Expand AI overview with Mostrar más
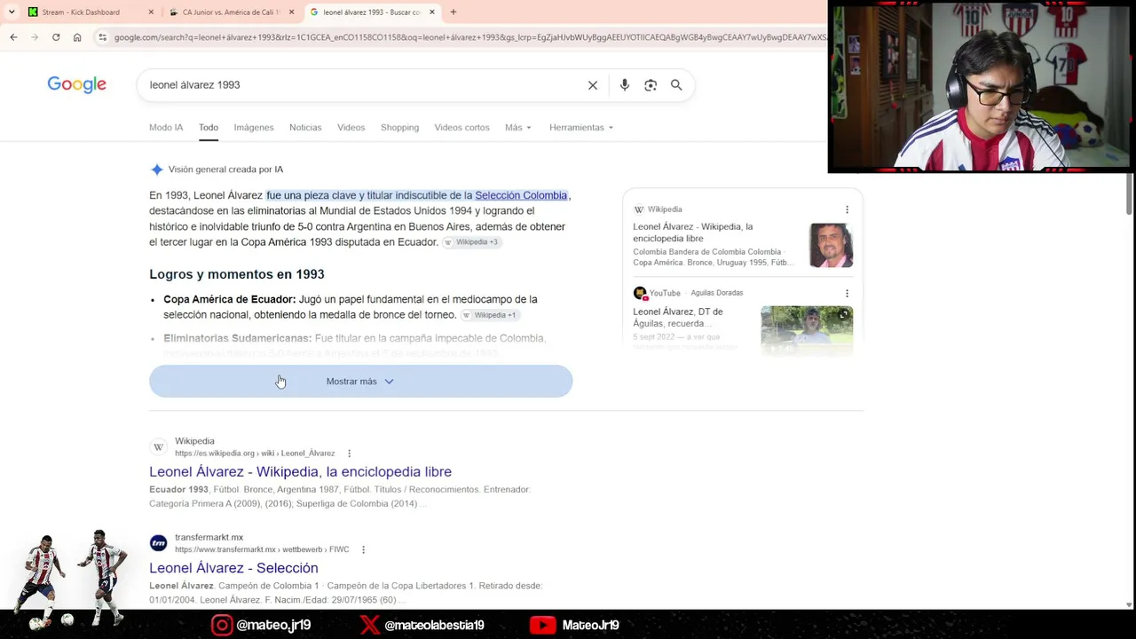 coord(360,382)
